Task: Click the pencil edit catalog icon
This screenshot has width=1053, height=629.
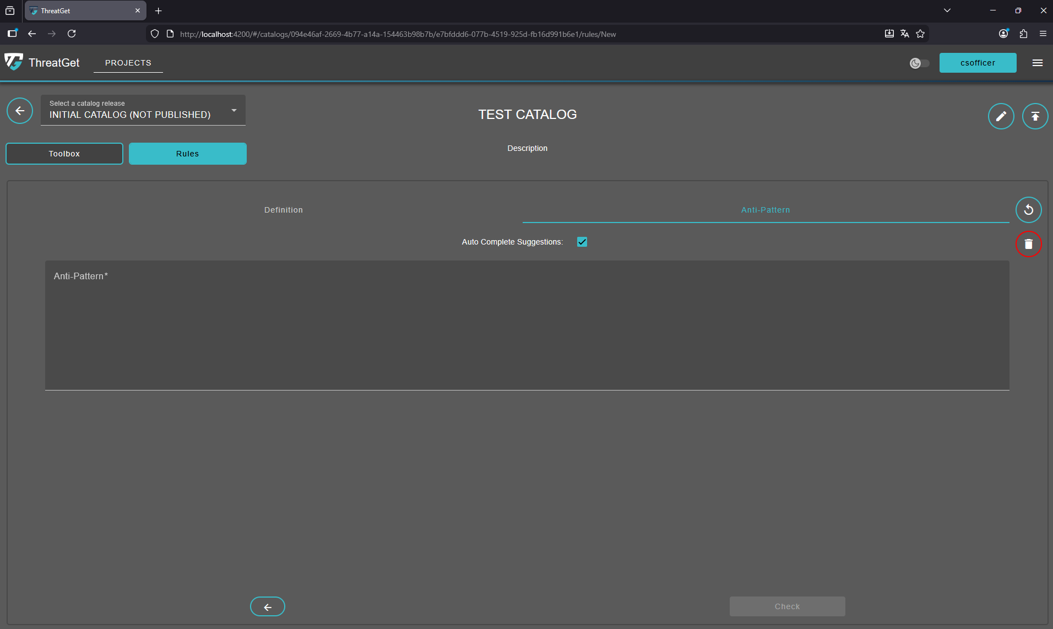Action: (x=1001, y=116)
